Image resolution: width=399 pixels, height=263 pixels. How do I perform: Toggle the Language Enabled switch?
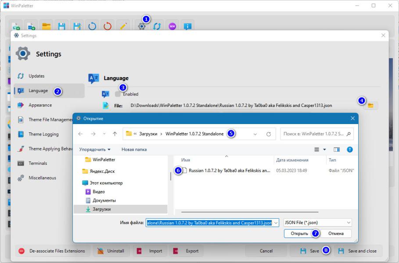(118, 94)
